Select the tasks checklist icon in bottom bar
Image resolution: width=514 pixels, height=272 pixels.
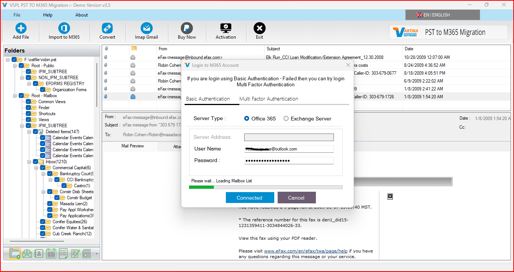[63, 254]
